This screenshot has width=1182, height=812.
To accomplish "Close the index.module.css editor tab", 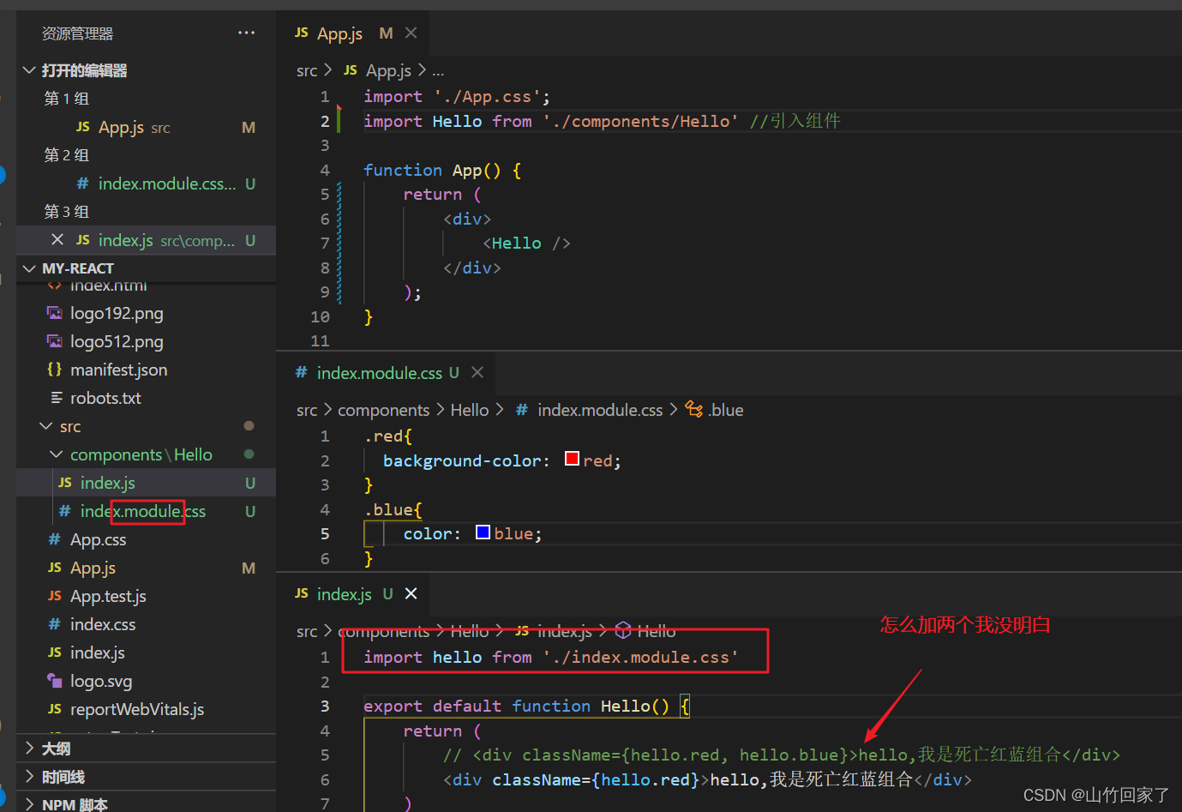I will pos(477,372).
